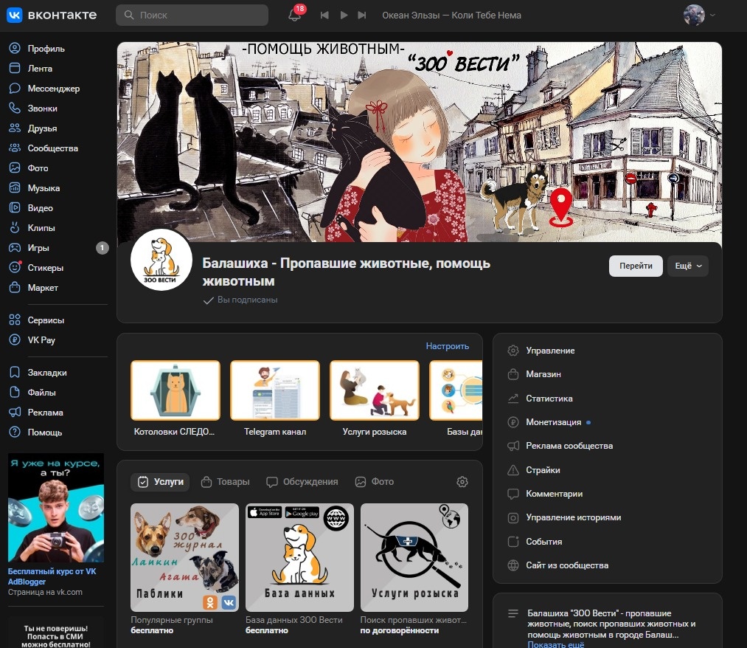Click the Фото sidebar icon

point(15,168)
